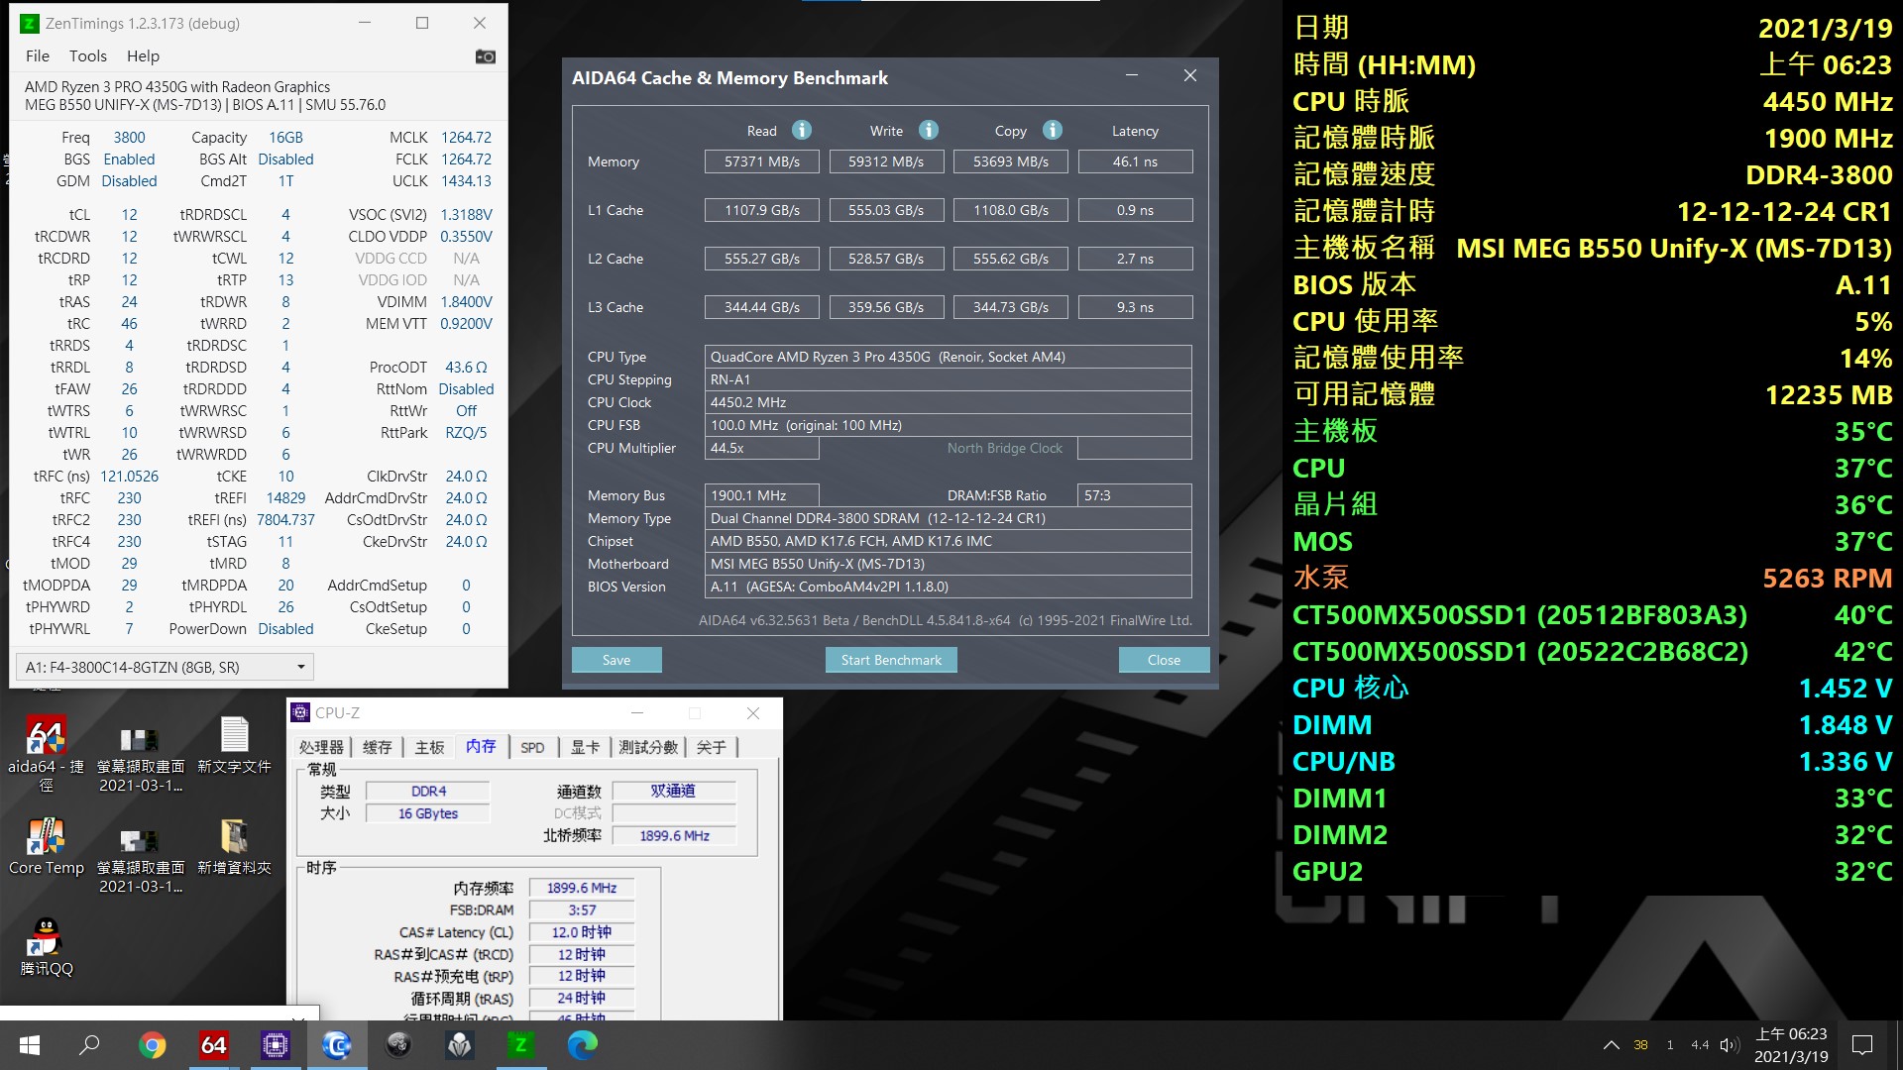Viewport: 1903px width, 1070px height.
Task: Open the Tools menu in ZenTimings
Action: pyautogui.click(x=88, y=56)
